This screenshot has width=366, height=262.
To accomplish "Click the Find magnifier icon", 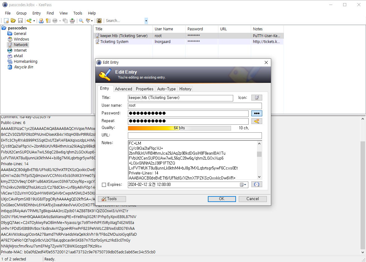I will [x=81, y=21].
